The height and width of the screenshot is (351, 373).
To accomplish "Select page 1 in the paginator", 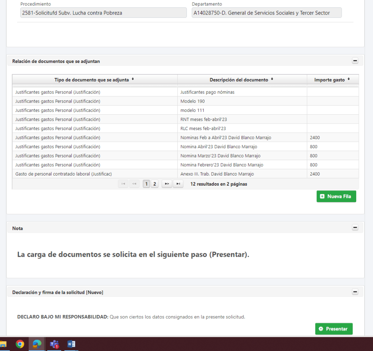I will pos(146,184).
